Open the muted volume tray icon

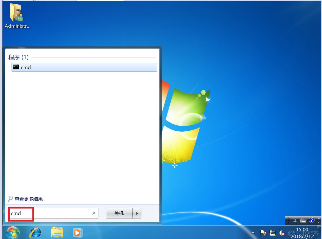pos(282,233)
